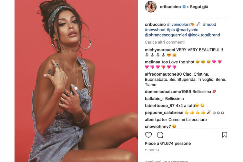Open commenter alfredomautone80's profile
The image size is (243, 162).
click(x=163, y=74)
